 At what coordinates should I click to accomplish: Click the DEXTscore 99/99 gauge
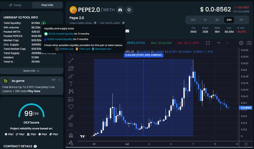(31, 111)
